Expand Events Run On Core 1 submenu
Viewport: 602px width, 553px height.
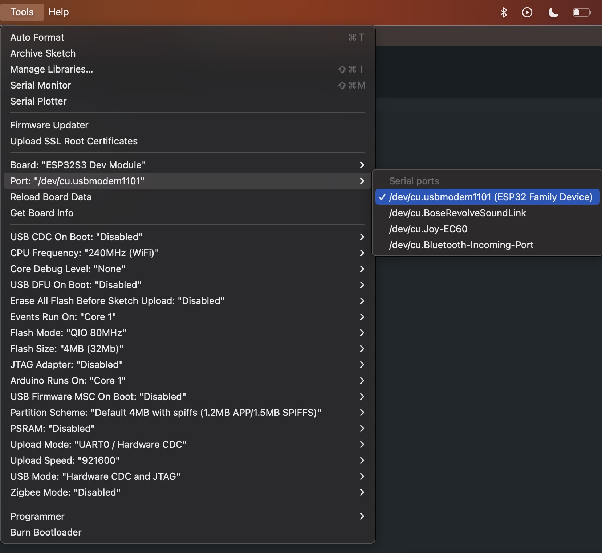tap(188, 317)
